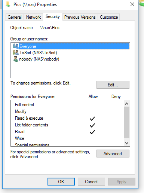Click the permissions list down arrow
The width and height of the screenshot is (144, 193).
tap(127, 143)
